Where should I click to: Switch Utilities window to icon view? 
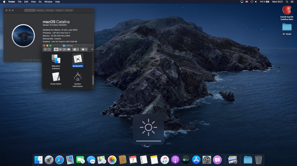pyautogui.click(x=56, y=49)
